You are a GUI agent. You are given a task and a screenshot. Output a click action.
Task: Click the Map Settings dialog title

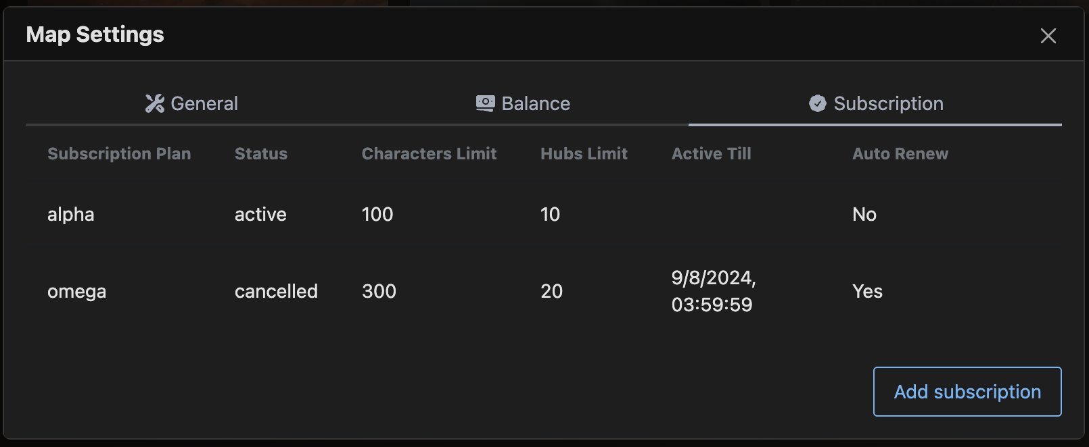(95, 34)
